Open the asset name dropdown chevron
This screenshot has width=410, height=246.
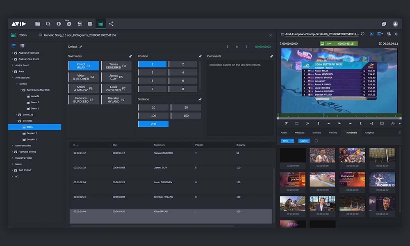[x=358, y=34]
